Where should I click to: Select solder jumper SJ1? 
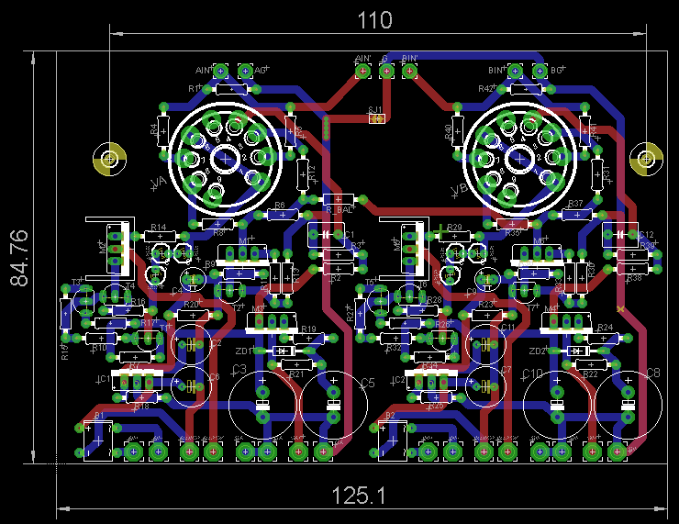click(x=377, y=118)
